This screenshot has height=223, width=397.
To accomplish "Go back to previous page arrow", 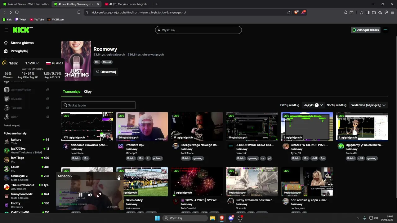I will click(x=4, y=12).
